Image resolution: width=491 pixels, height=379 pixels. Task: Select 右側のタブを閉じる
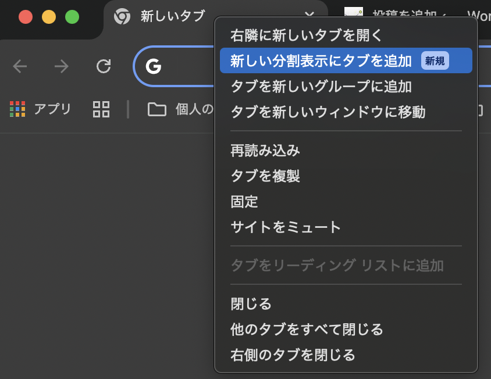(x=293, y=355)
